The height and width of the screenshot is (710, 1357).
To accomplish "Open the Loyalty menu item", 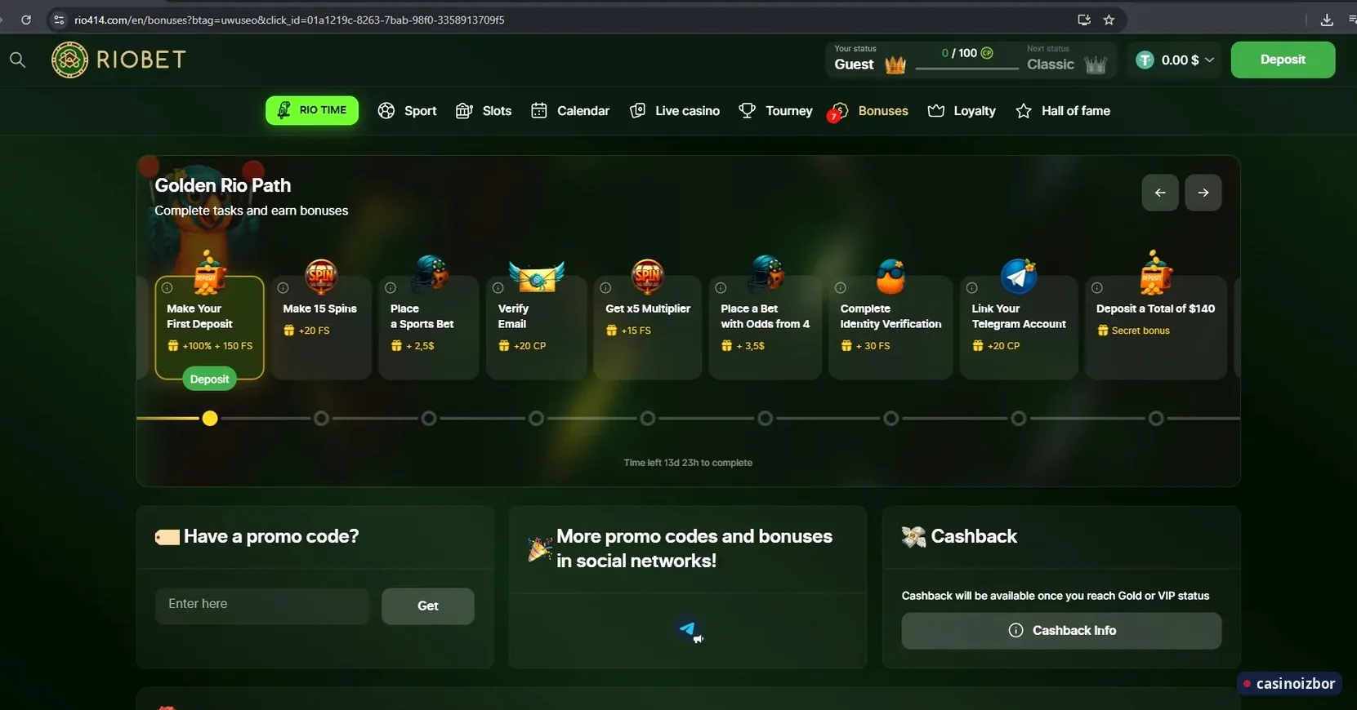I will pyautogui.click(x=962, y=111).
